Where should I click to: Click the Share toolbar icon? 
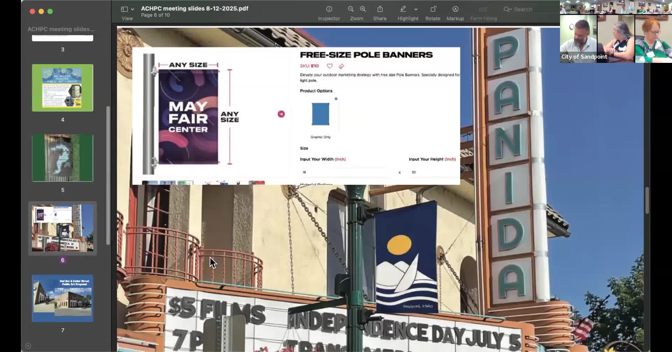tap(380, 9)
